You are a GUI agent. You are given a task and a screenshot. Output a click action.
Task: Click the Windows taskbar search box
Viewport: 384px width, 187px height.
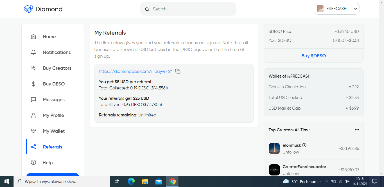[62, 181]
